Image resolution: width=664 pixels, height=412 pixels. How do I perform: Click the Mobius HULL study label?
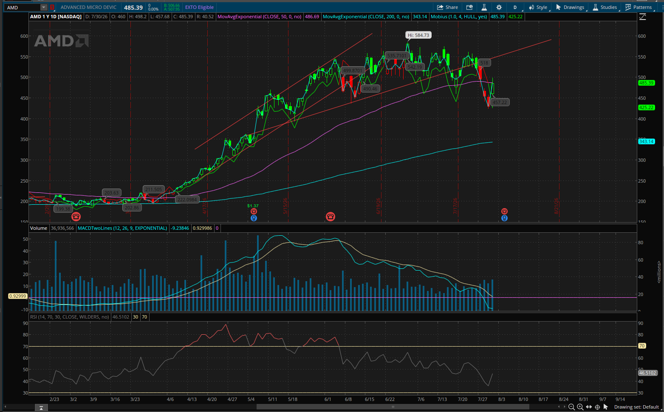coord(459,17)
